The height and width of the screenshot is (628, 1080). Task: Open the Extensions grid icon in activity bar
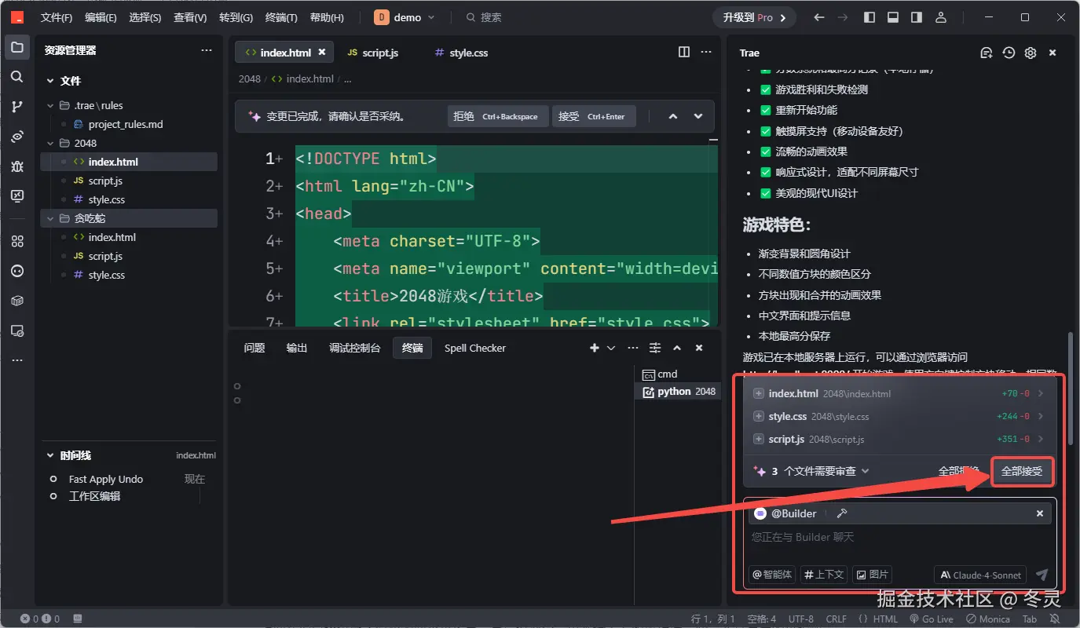17,242
